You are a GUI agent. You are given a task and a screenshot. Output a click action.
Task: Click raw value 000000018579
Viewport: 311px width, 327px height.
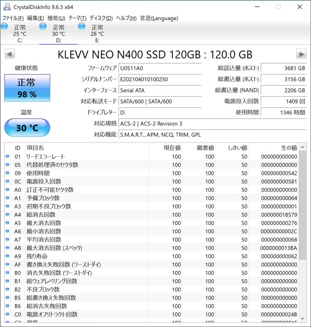click(x=279, y=215)
